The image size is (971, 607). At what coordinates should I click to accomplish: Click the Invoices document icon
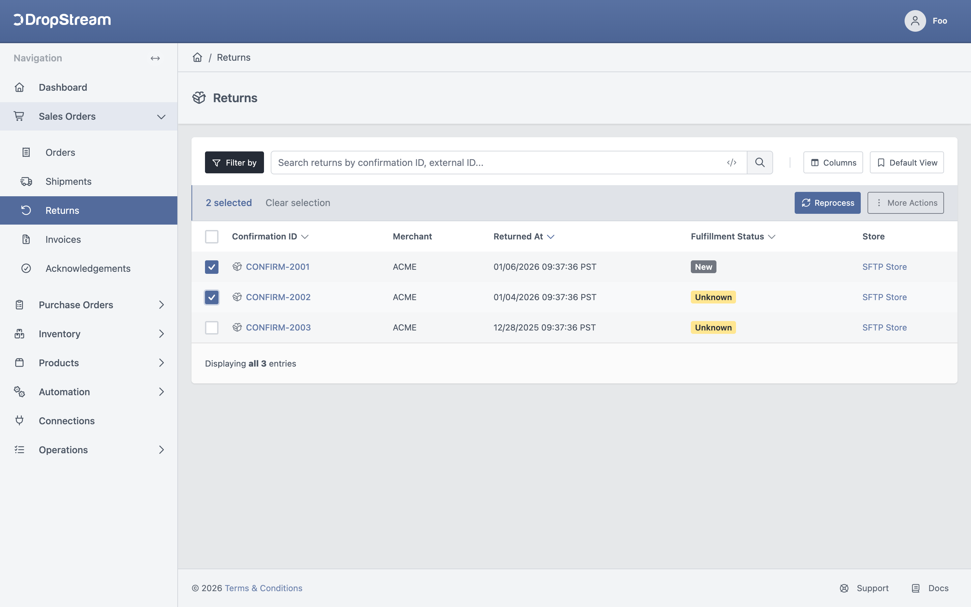click(26, 239)
